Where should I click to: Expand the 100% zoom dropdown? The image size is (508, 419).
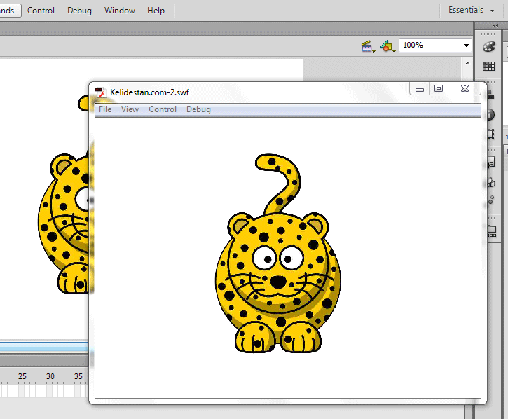click(466, 46)
